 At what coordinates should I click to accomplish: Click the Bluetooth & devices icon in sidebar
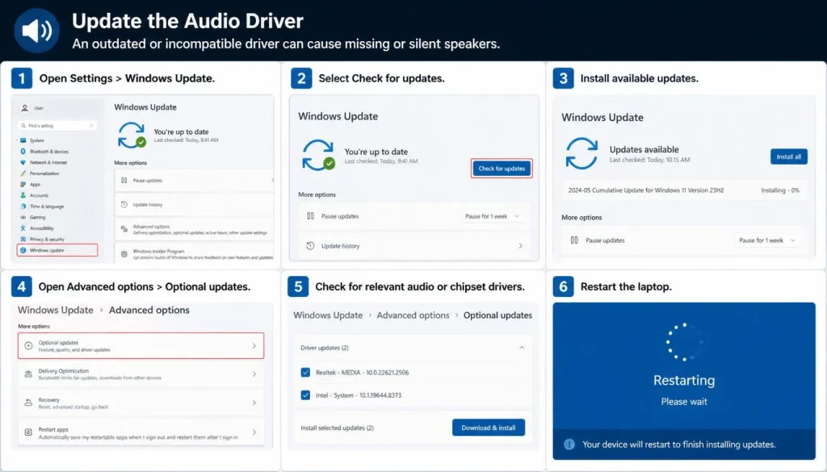(x=23, y=151)
